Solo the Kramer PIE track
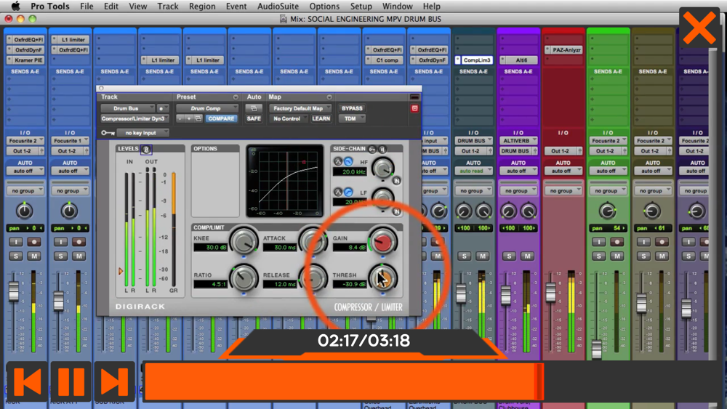 point(16,256)
